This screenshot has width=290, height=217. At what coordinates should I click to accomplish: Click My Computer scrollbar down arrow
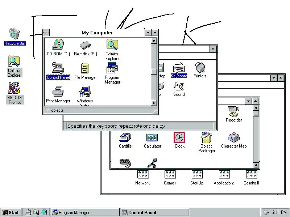coord(154,103)
